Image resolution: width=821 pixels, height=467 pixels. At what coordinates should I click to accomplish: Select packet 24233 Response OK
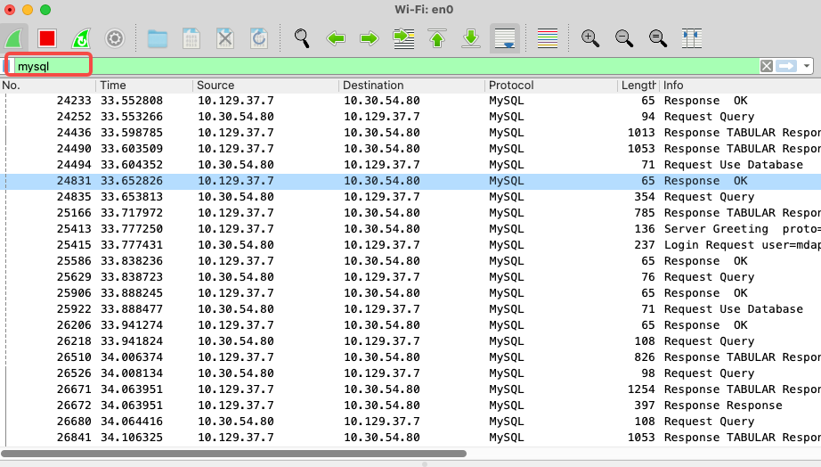tap(410, 100)
